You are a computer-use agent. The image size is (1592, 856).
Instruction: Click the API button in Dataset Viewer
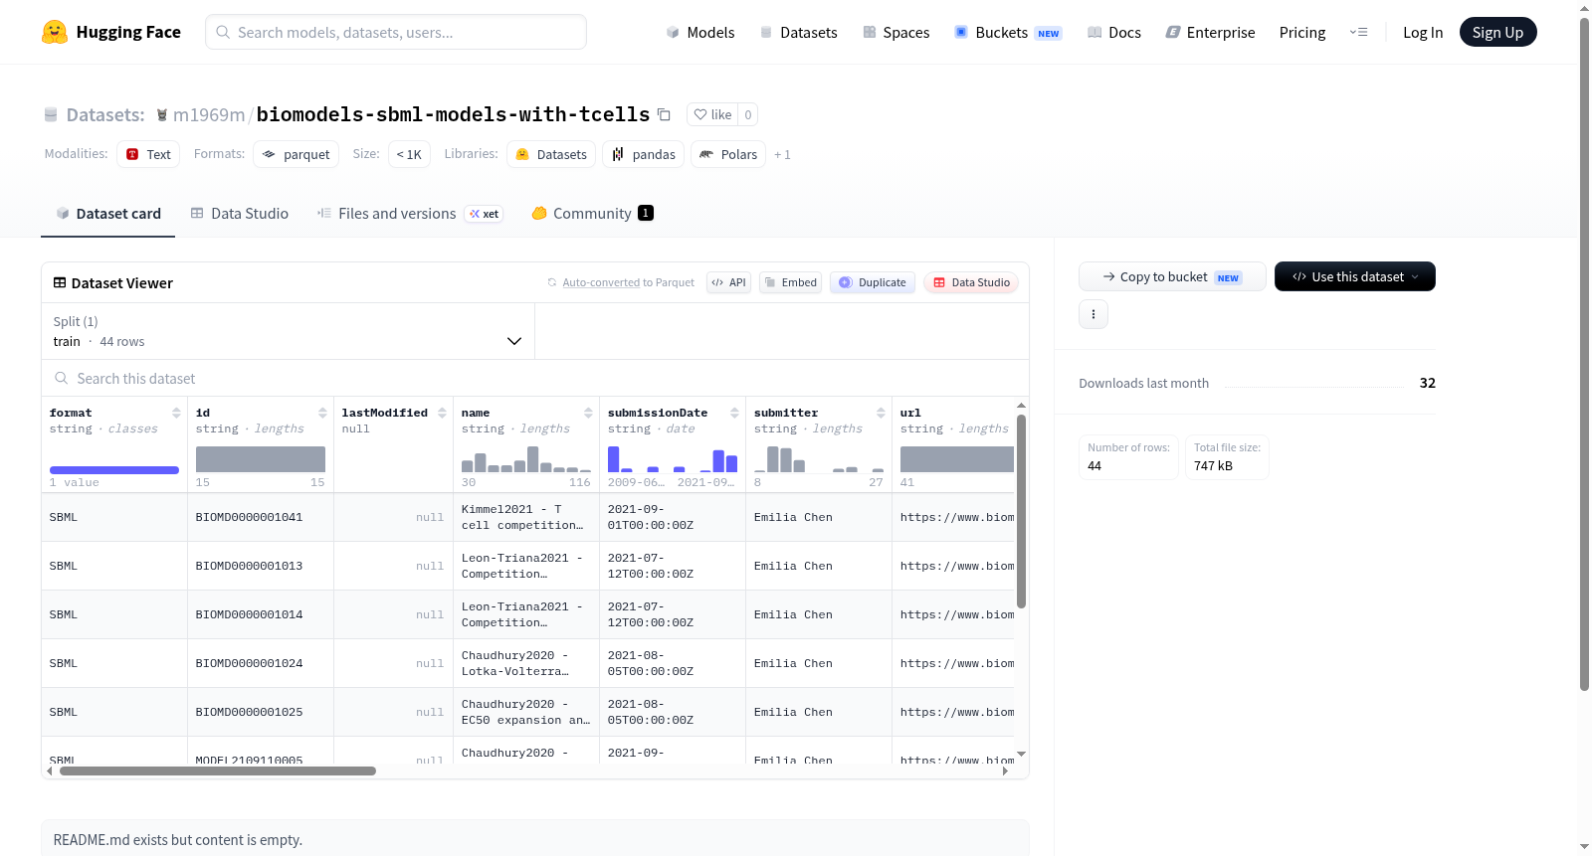(x=728, y=282)
